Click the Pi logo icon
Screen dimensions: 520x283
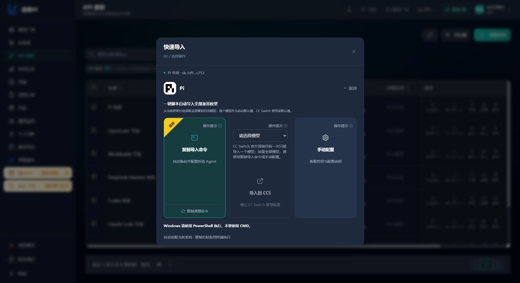tap(170, 88)
